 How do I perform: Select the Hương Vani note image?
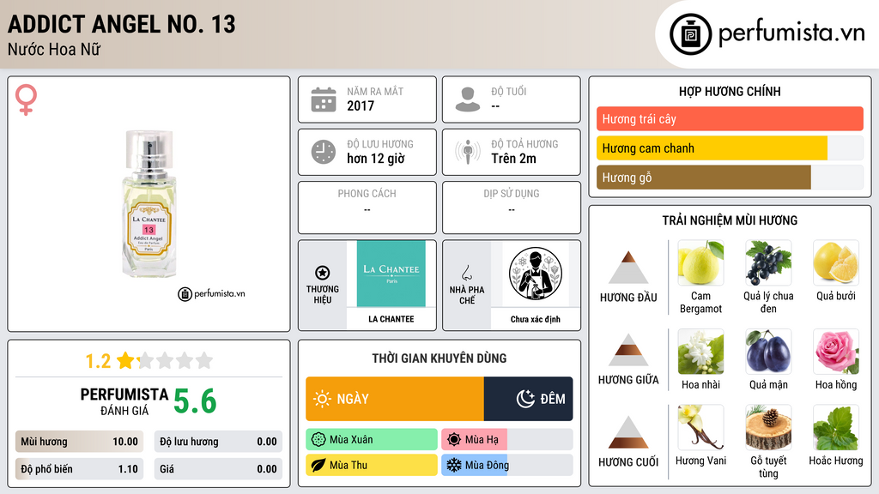tap(700, 428)
